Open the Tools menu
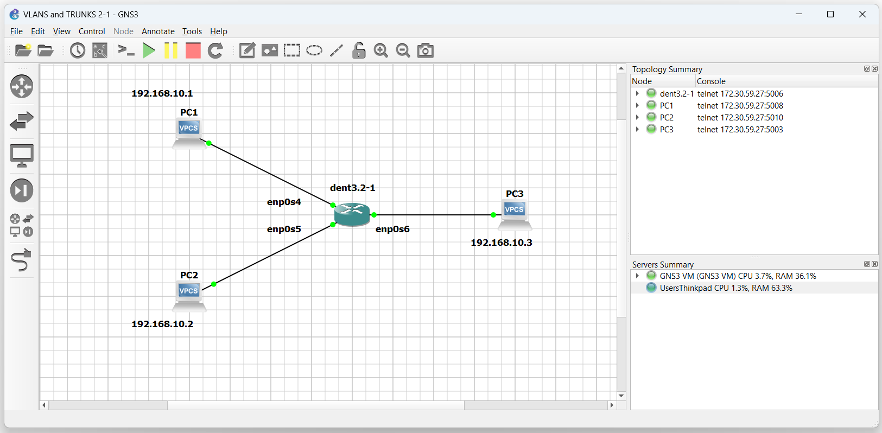 pos(192,31)
